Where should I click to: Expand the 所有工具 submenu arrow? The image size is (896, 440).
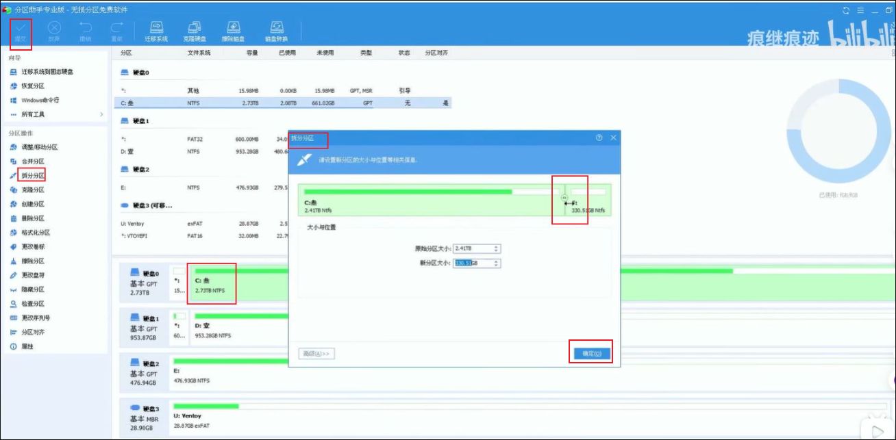tap(101, 114)
